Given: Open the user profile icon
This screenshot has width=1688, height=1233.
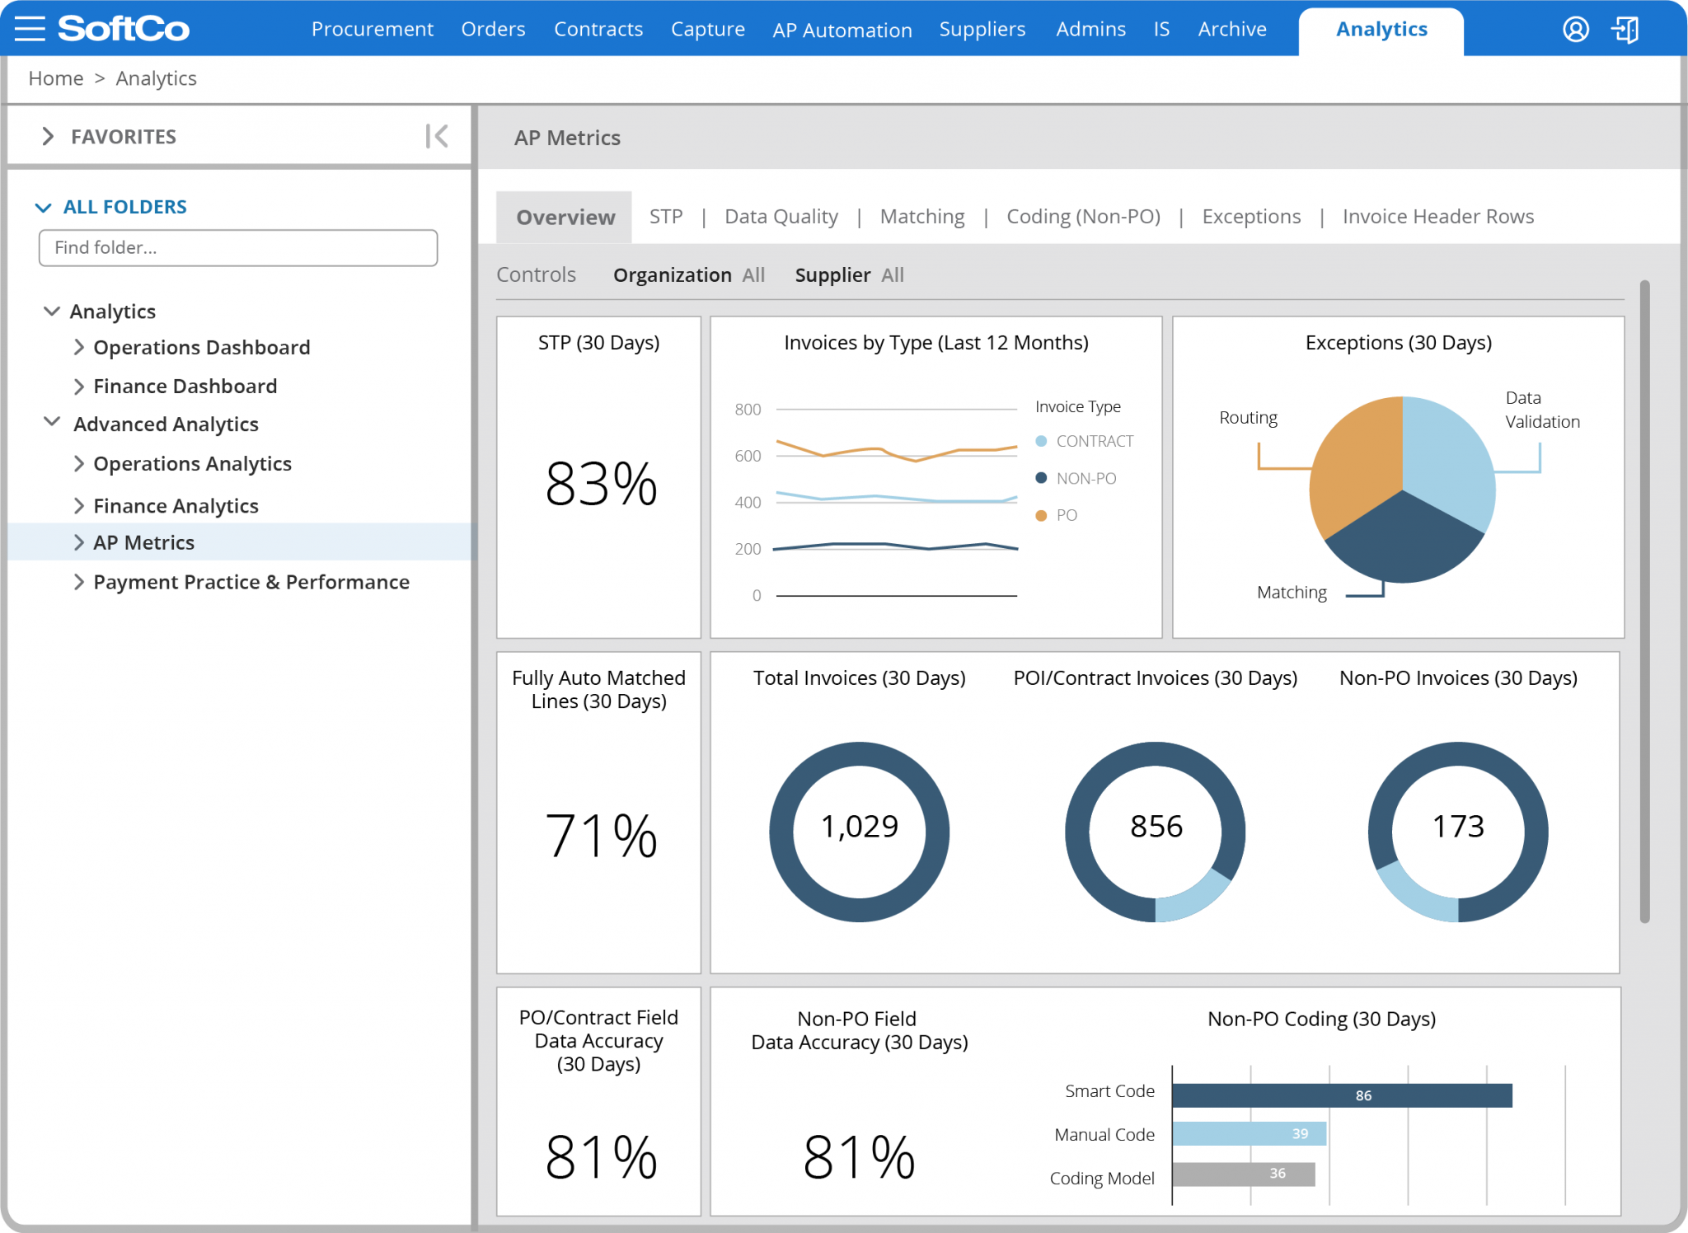Looking at the screenshot, I should coord(1575,30).
